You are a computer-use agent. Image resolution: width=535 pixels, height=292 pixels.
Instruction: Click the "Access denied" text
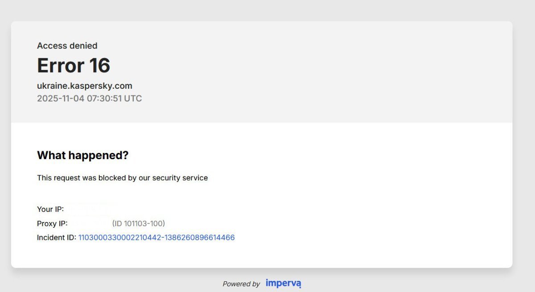(67, 45)
